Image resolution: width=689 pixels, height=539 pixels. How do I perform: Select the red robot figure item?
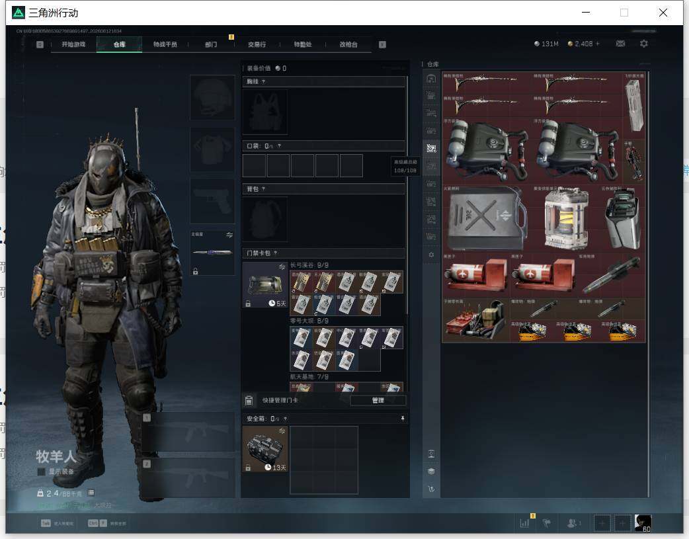tap(634, 162)
